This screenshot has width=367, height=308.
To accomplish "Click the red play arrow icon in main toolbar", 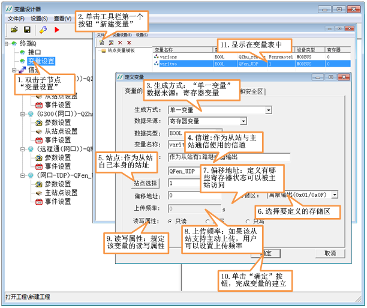I will 56,30.
